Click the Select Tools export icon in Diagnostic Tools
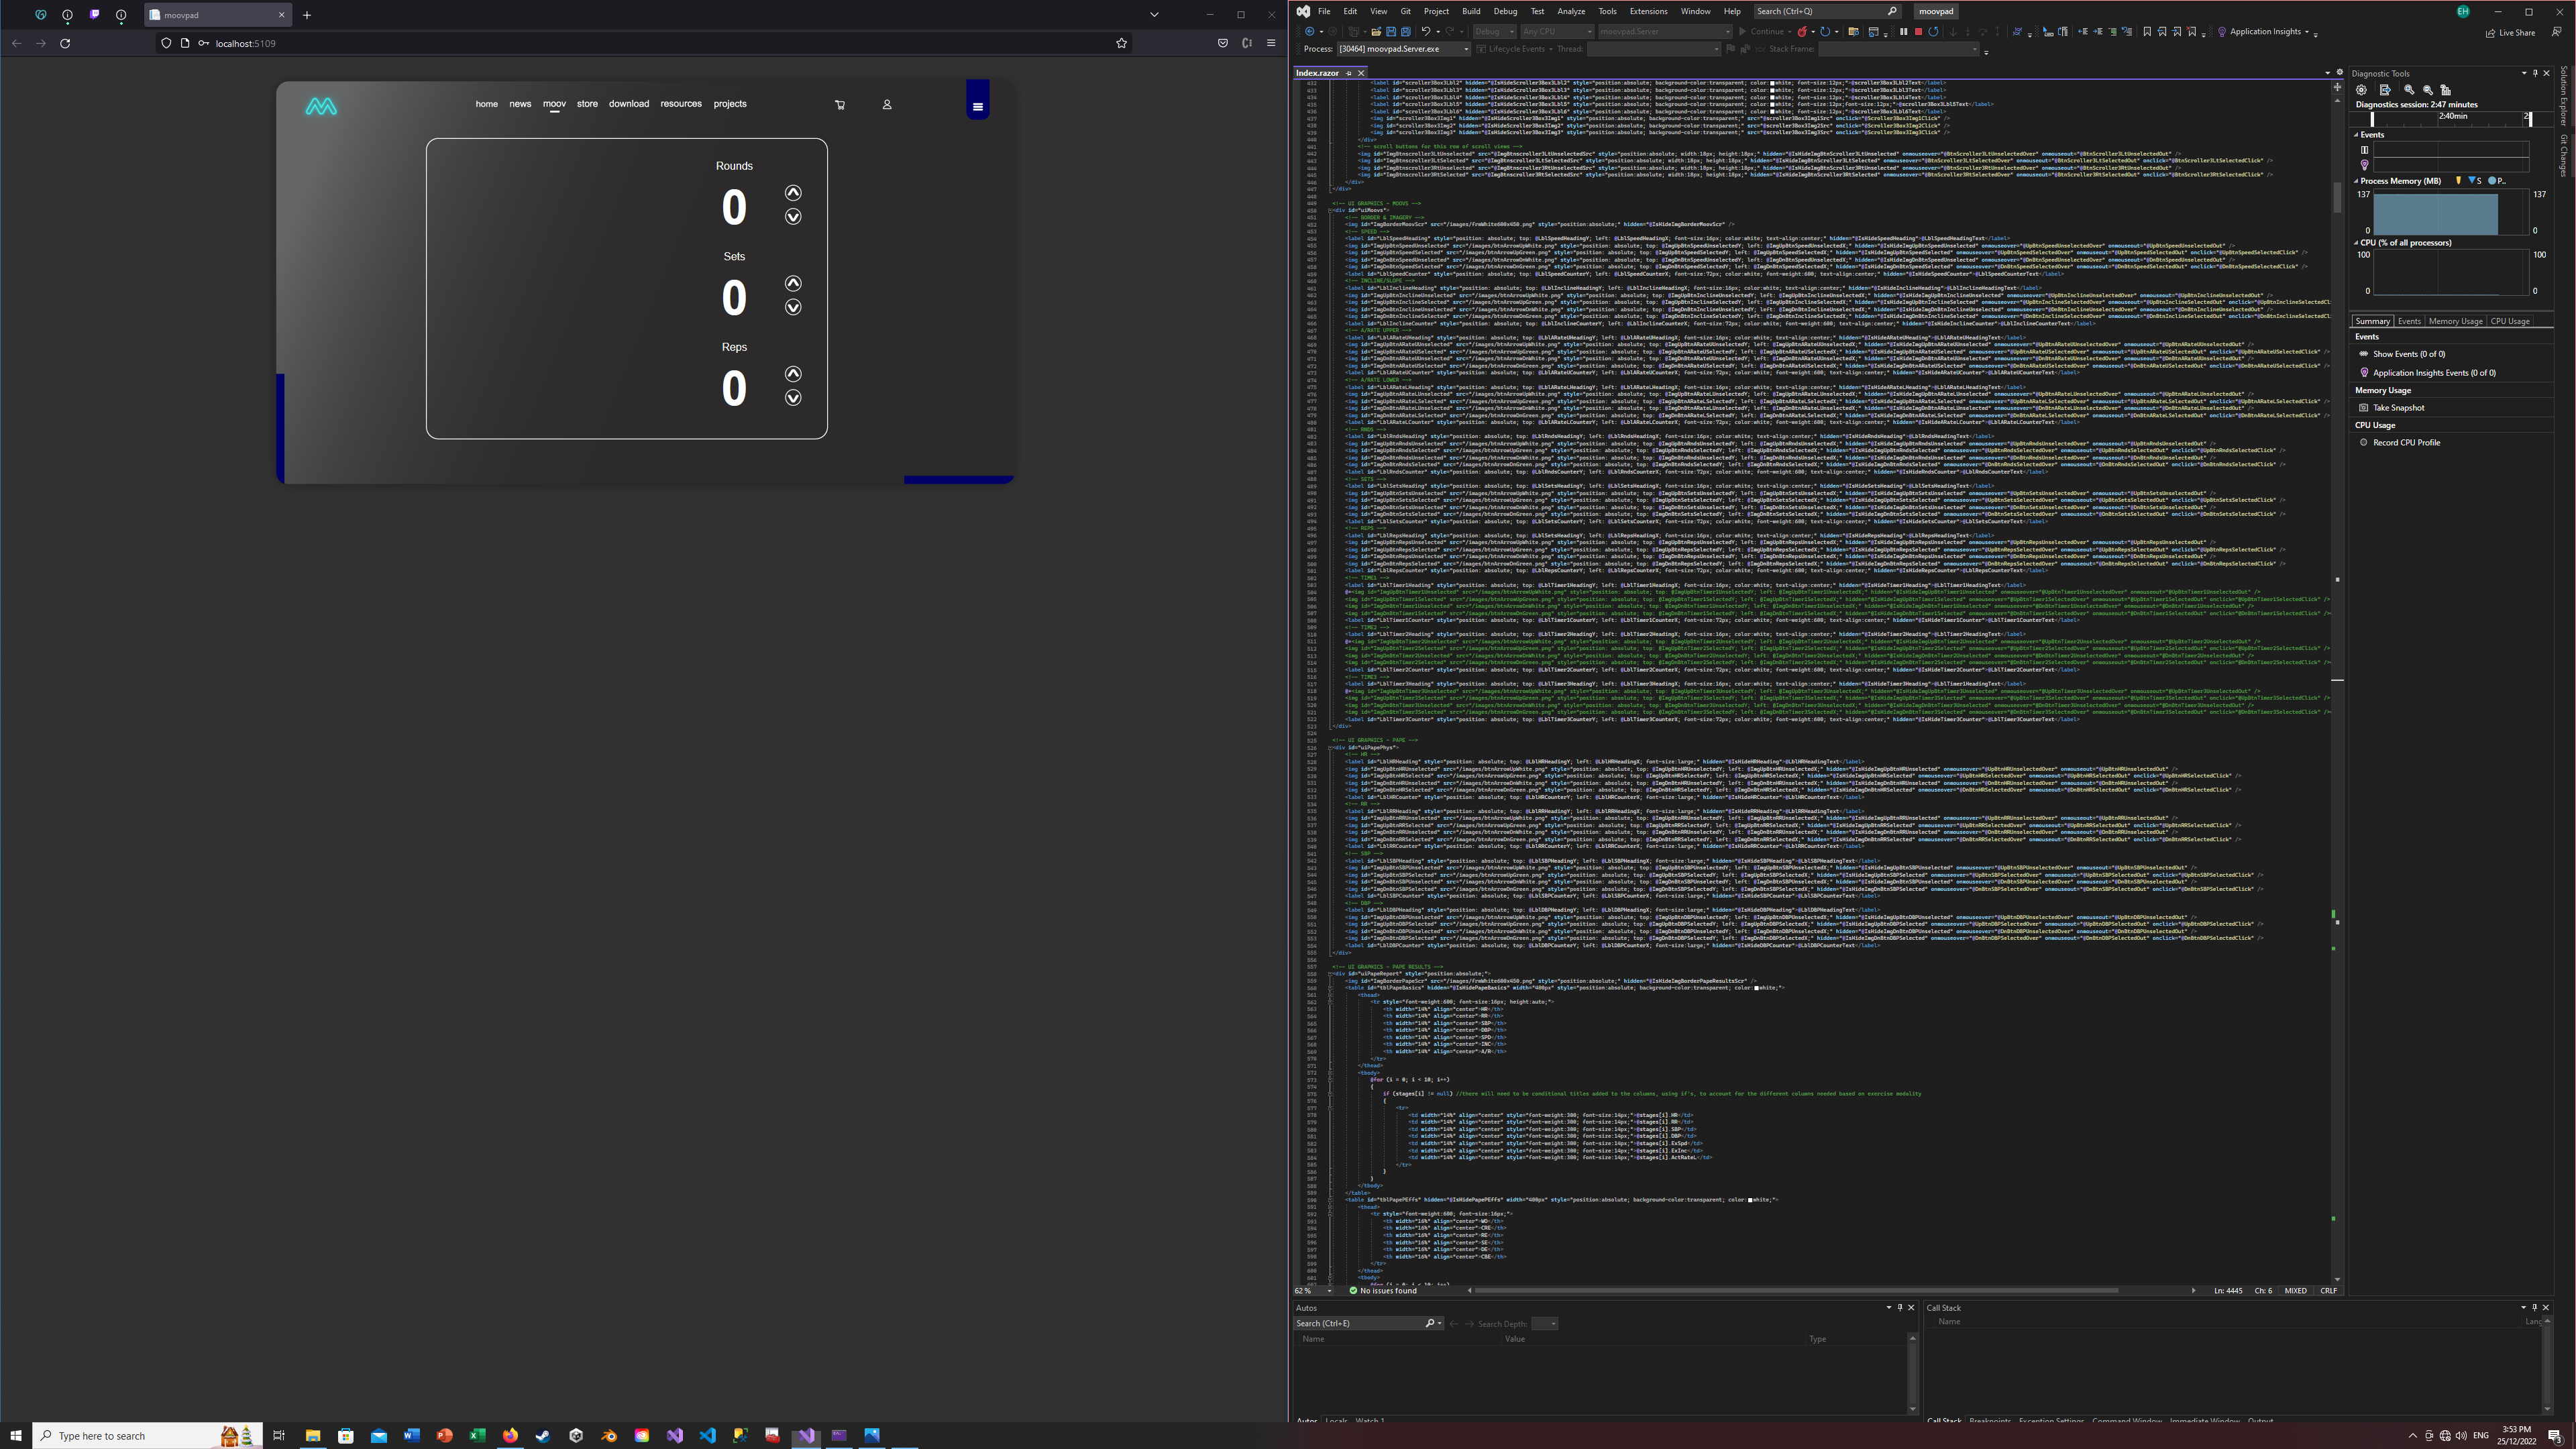Image resolution: width=2576 pixels, height=1449 pixels. 2385,90
